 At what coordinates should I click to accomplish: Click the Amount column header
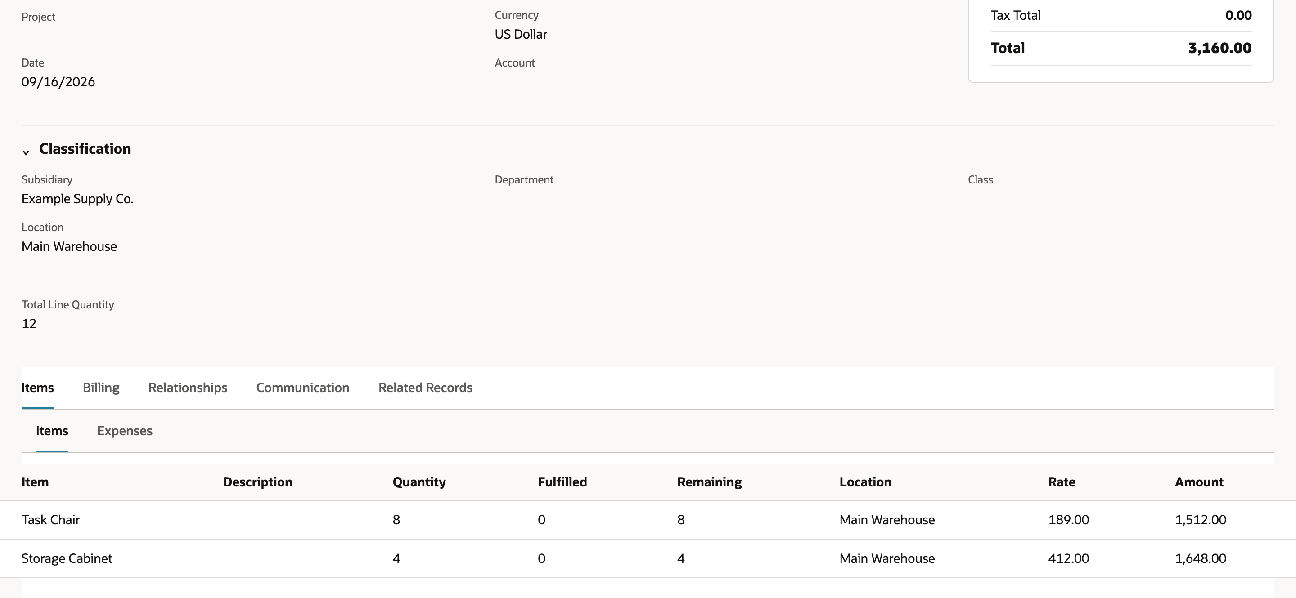coord(1199,482)
